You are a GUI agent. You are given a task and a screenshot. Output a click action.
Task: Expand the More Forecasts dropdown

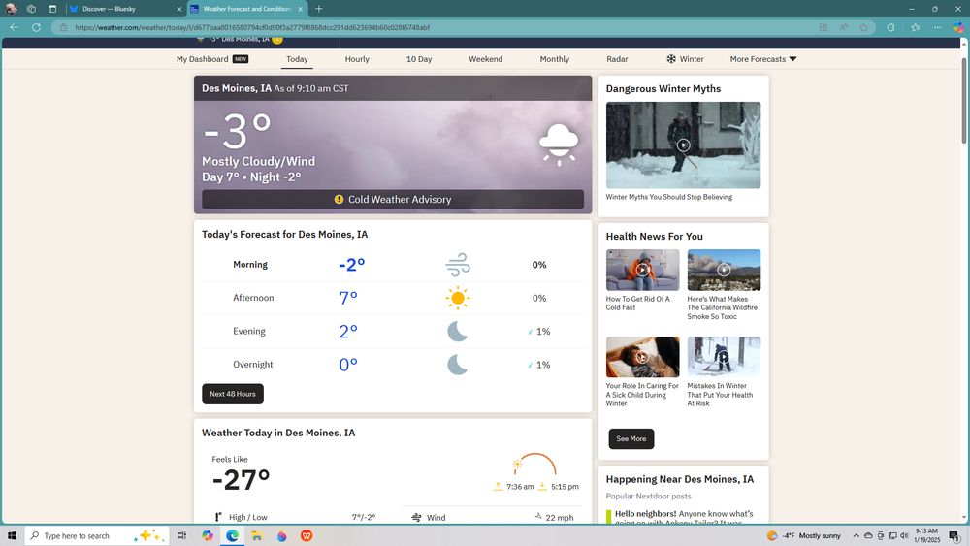point(763,59)
